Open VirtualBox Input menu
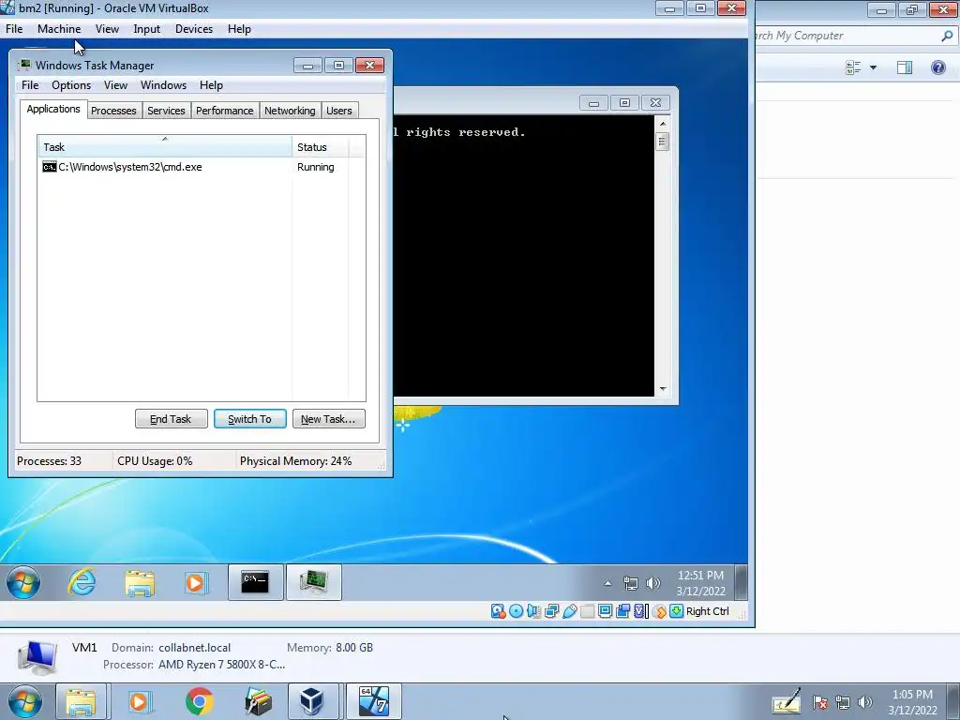This screenshot has height=720, width=960. coord(147,29)
